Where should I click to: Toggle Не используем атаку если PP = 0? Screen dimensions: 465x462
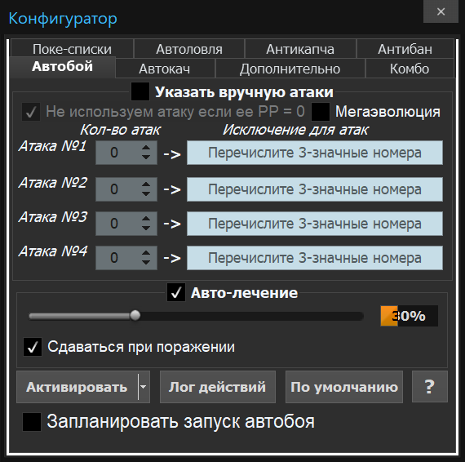[31, 112]
